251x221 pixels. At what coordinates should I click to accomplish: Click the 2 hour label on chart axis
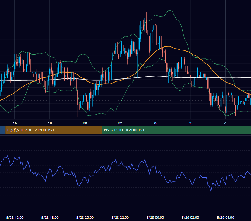tap(190, 123)
